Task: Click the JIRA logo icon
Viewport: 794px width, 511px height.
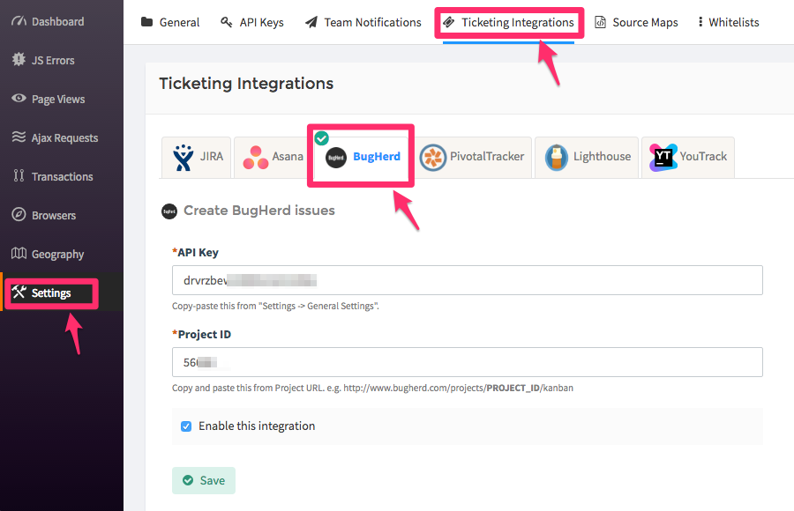Action: (183, 158)
